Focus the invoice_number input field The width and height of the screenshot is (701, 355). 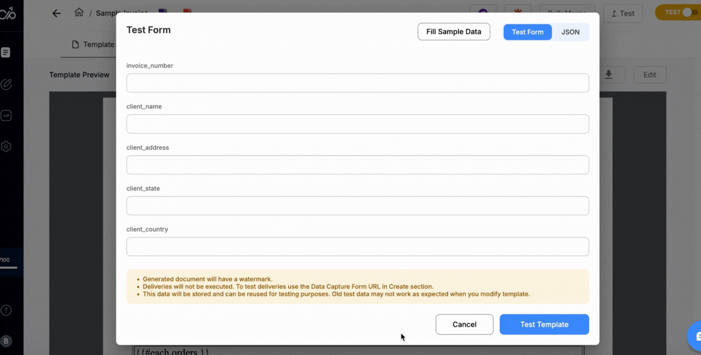point(357,83)
